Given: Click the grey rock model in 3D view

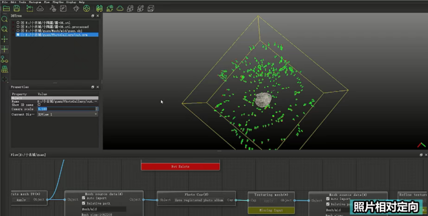Looking at the screenshot, I should coord(263,100).
